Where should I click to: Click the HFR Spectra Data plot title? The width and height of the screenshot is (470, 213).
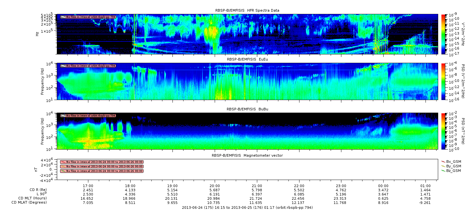[247, 10]
